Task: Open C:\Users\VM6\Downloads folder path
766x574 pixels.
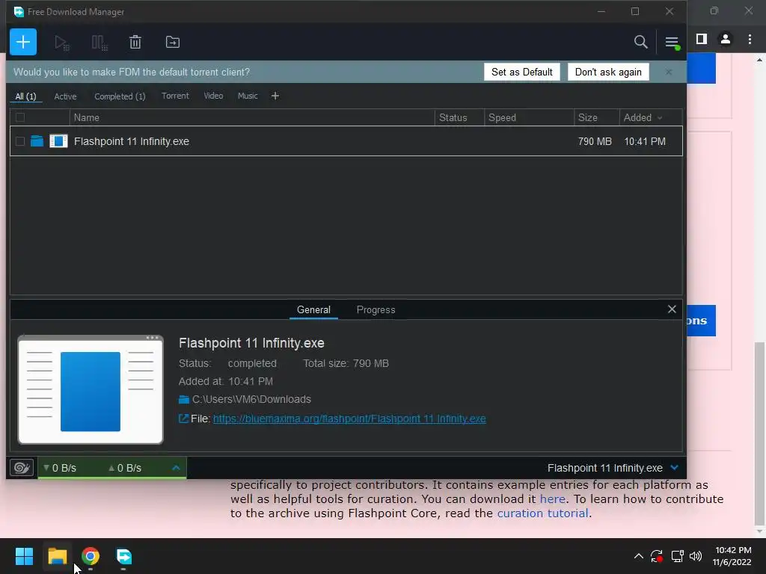Action: click(x=251, y=399)
